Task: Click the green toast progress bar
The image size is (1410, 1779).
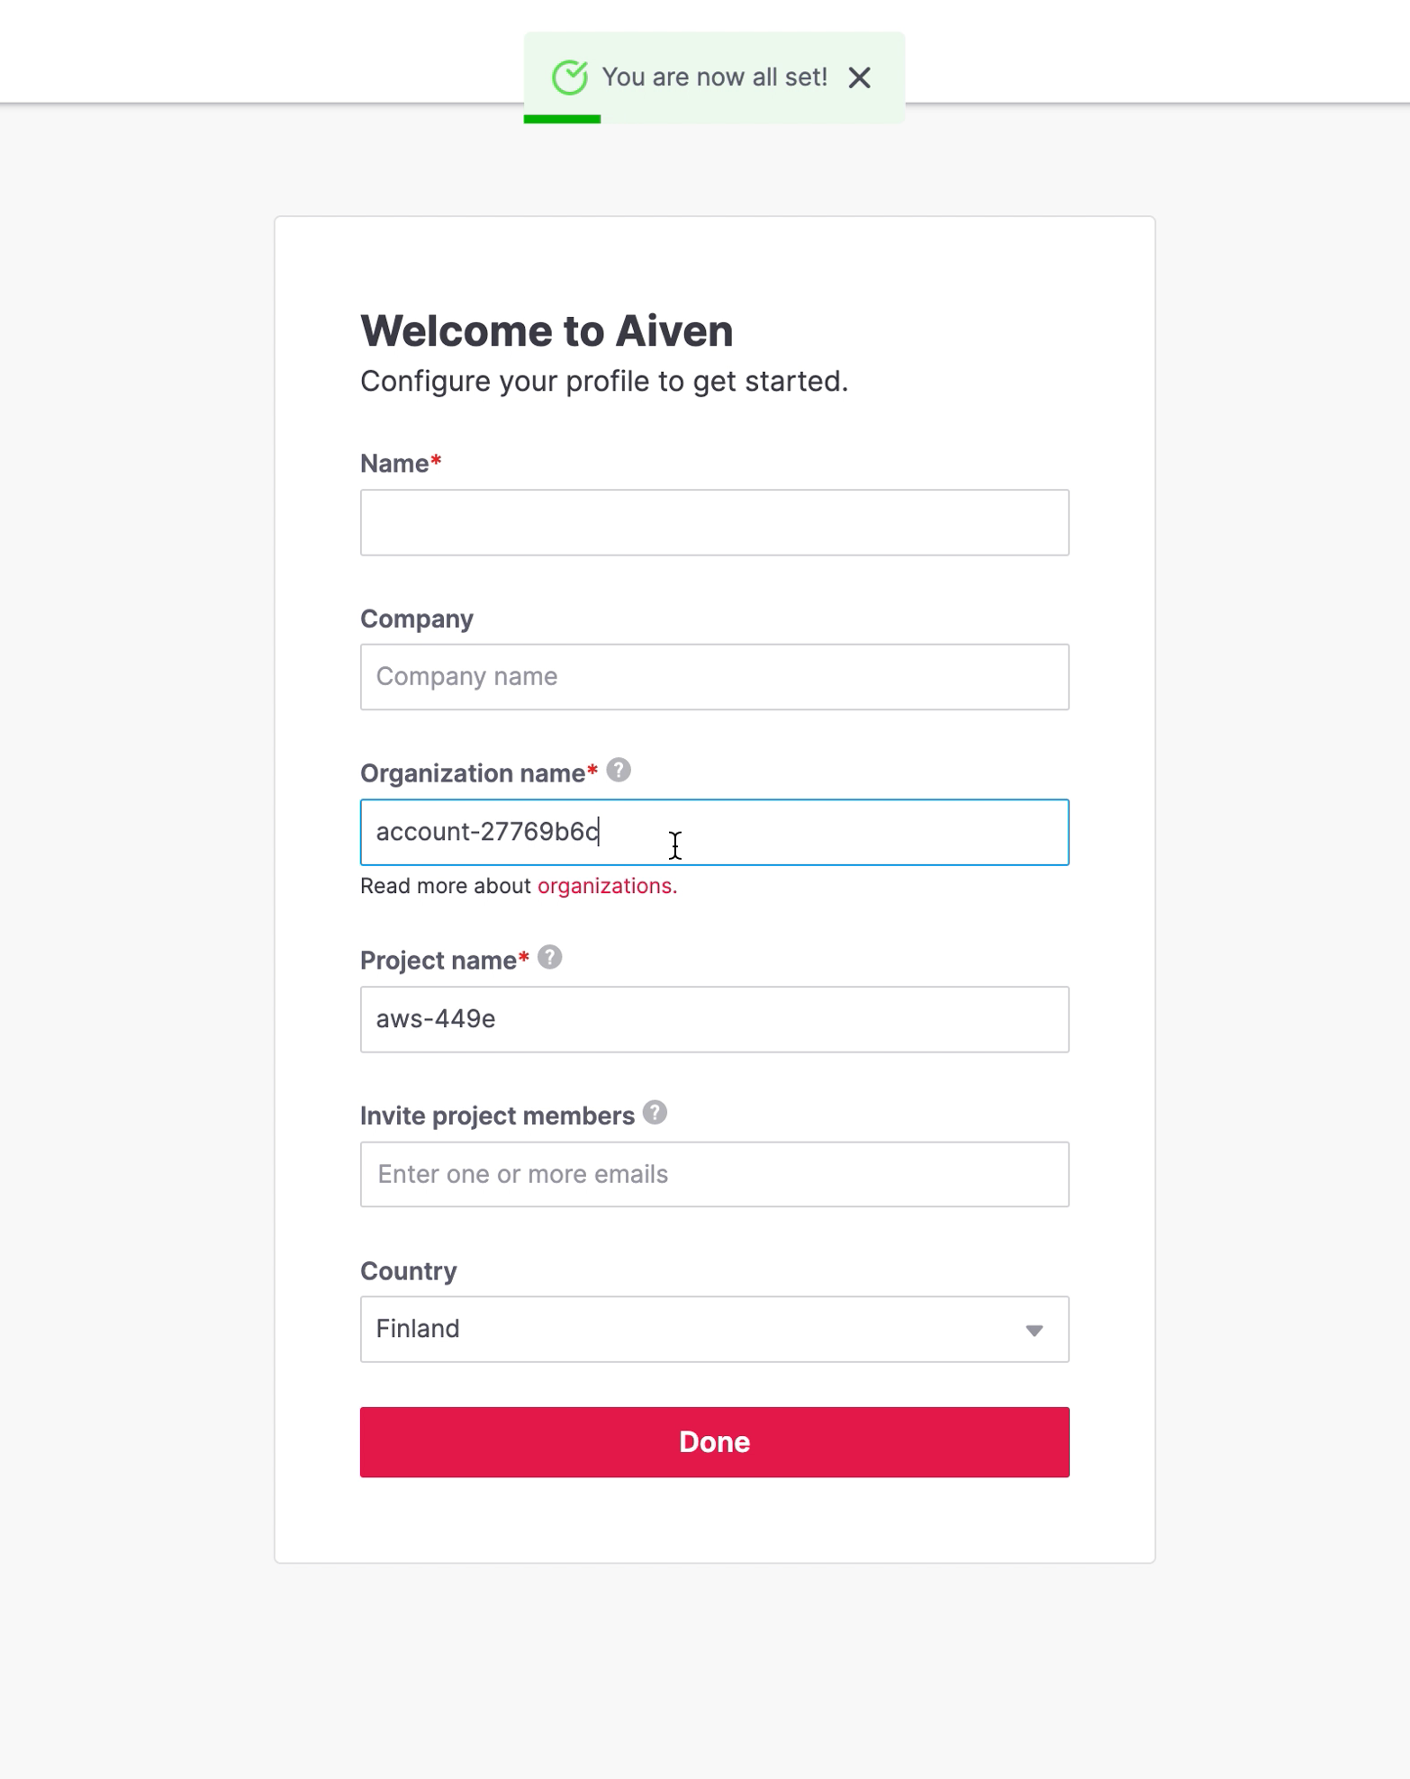Action: tap(562, 116)
